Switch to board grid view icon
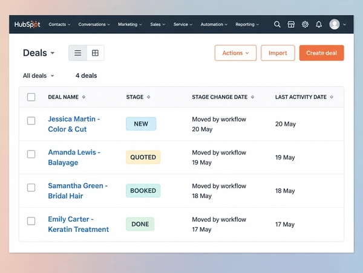 pyautogui.click(x=95, y=53)
